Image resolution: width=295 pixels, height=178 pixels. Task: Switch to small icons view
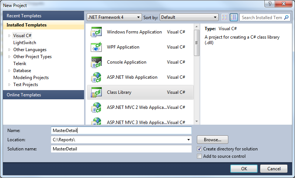pyautogui.click(x=225, y=17)
